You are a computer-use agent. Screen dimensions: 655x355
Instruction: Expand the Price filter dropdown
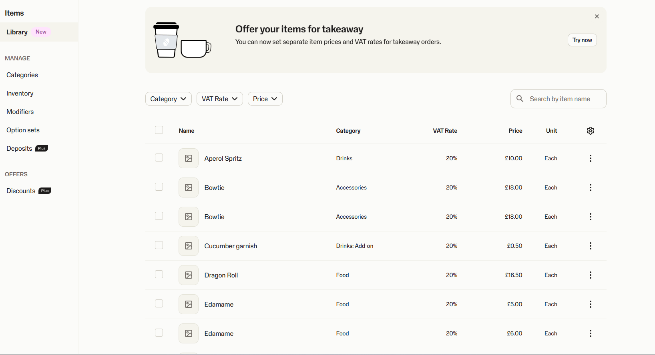[x=265, y=99]
